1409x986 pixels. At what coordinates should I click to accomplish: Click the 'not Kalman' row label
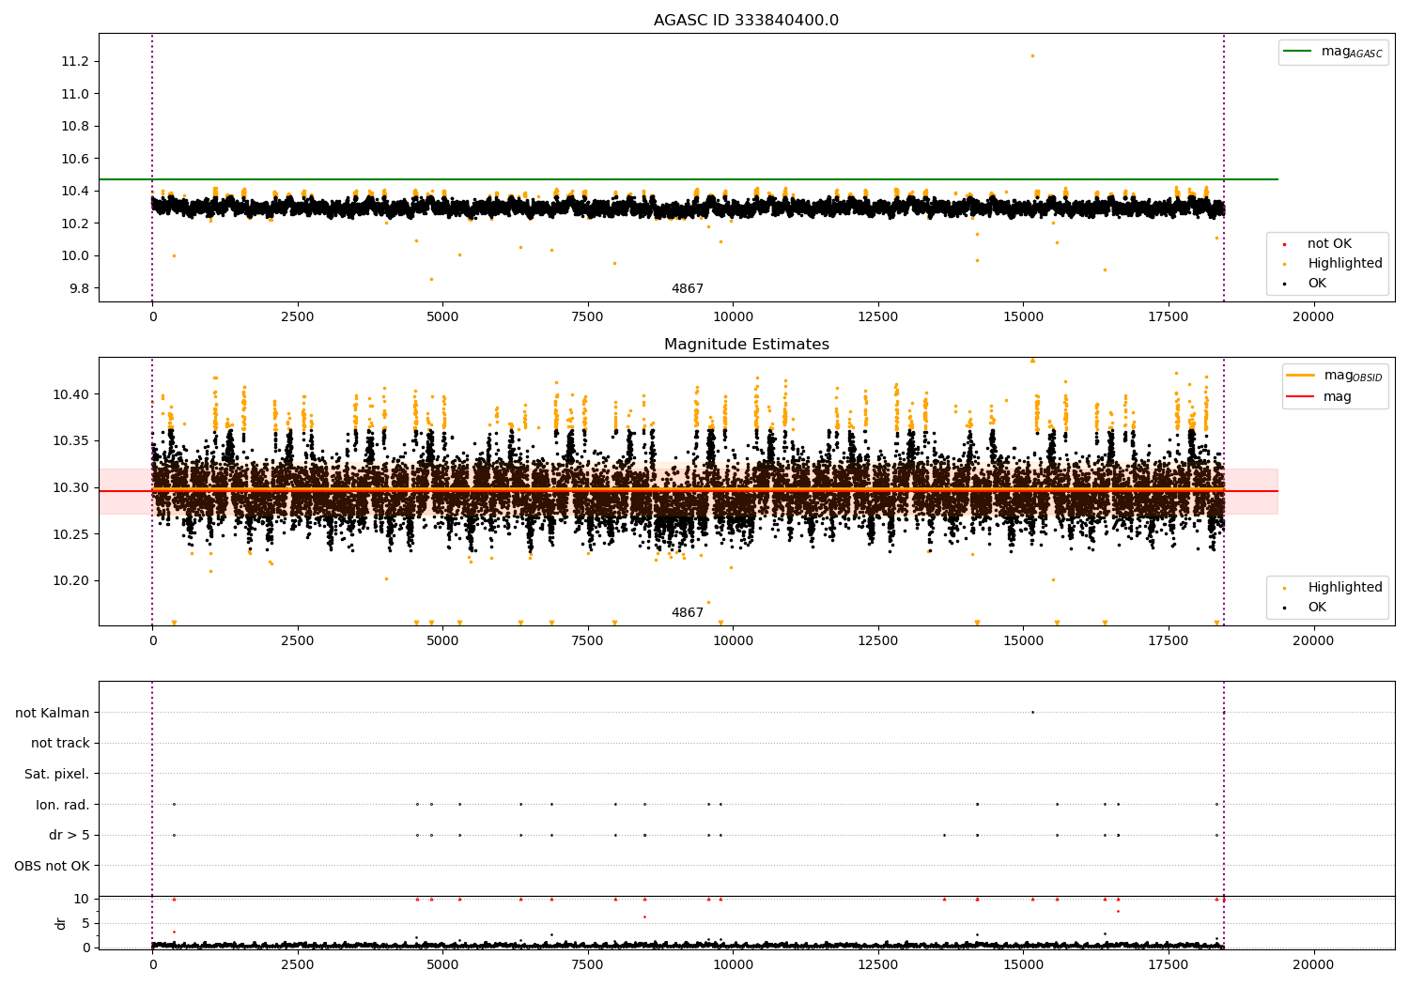[x=53, y=713]
